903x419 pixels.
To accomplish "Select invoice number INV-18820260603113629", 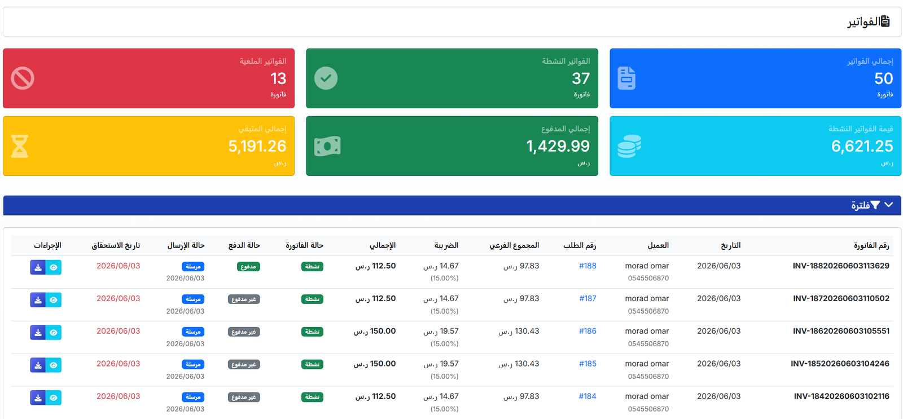I will [841, 266].
